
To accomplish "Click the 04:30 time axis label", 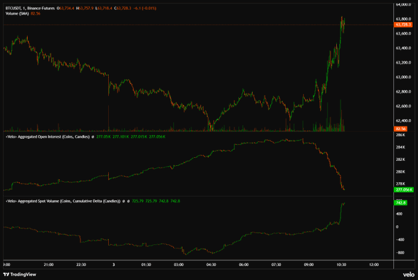I will (211, 265).
